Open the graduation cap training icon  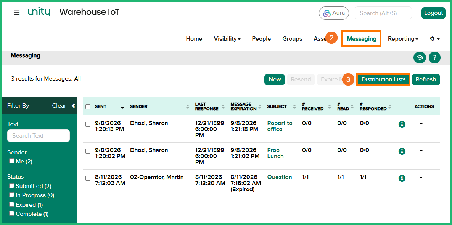pos(420,58)
